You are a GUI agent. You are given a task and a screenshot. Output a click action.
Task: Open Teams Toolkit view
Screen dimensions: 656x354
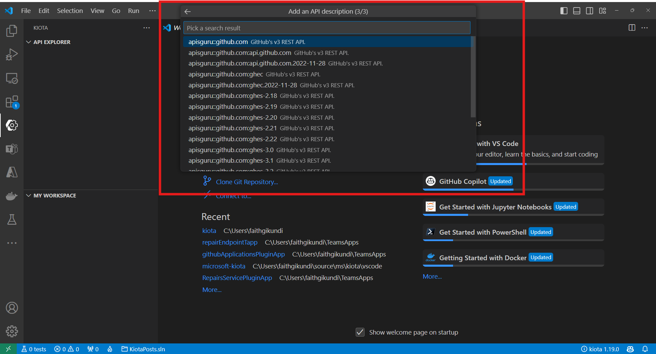[12, 149]
